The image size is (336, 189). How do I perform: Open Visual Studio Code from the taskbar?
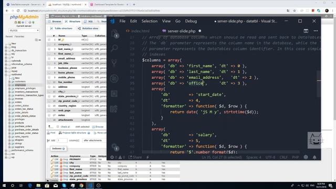90,185
